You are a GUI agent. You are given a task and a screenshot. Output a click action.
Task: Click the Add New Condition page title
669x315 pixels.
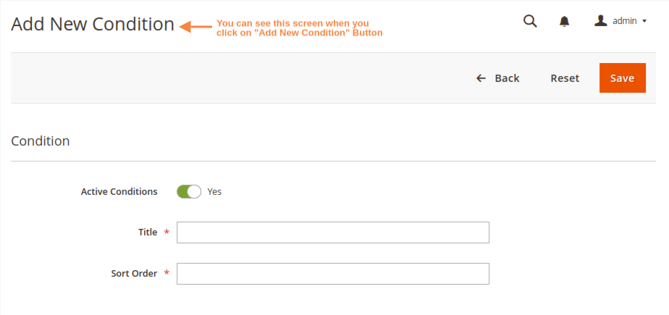(x=93, y=25)
